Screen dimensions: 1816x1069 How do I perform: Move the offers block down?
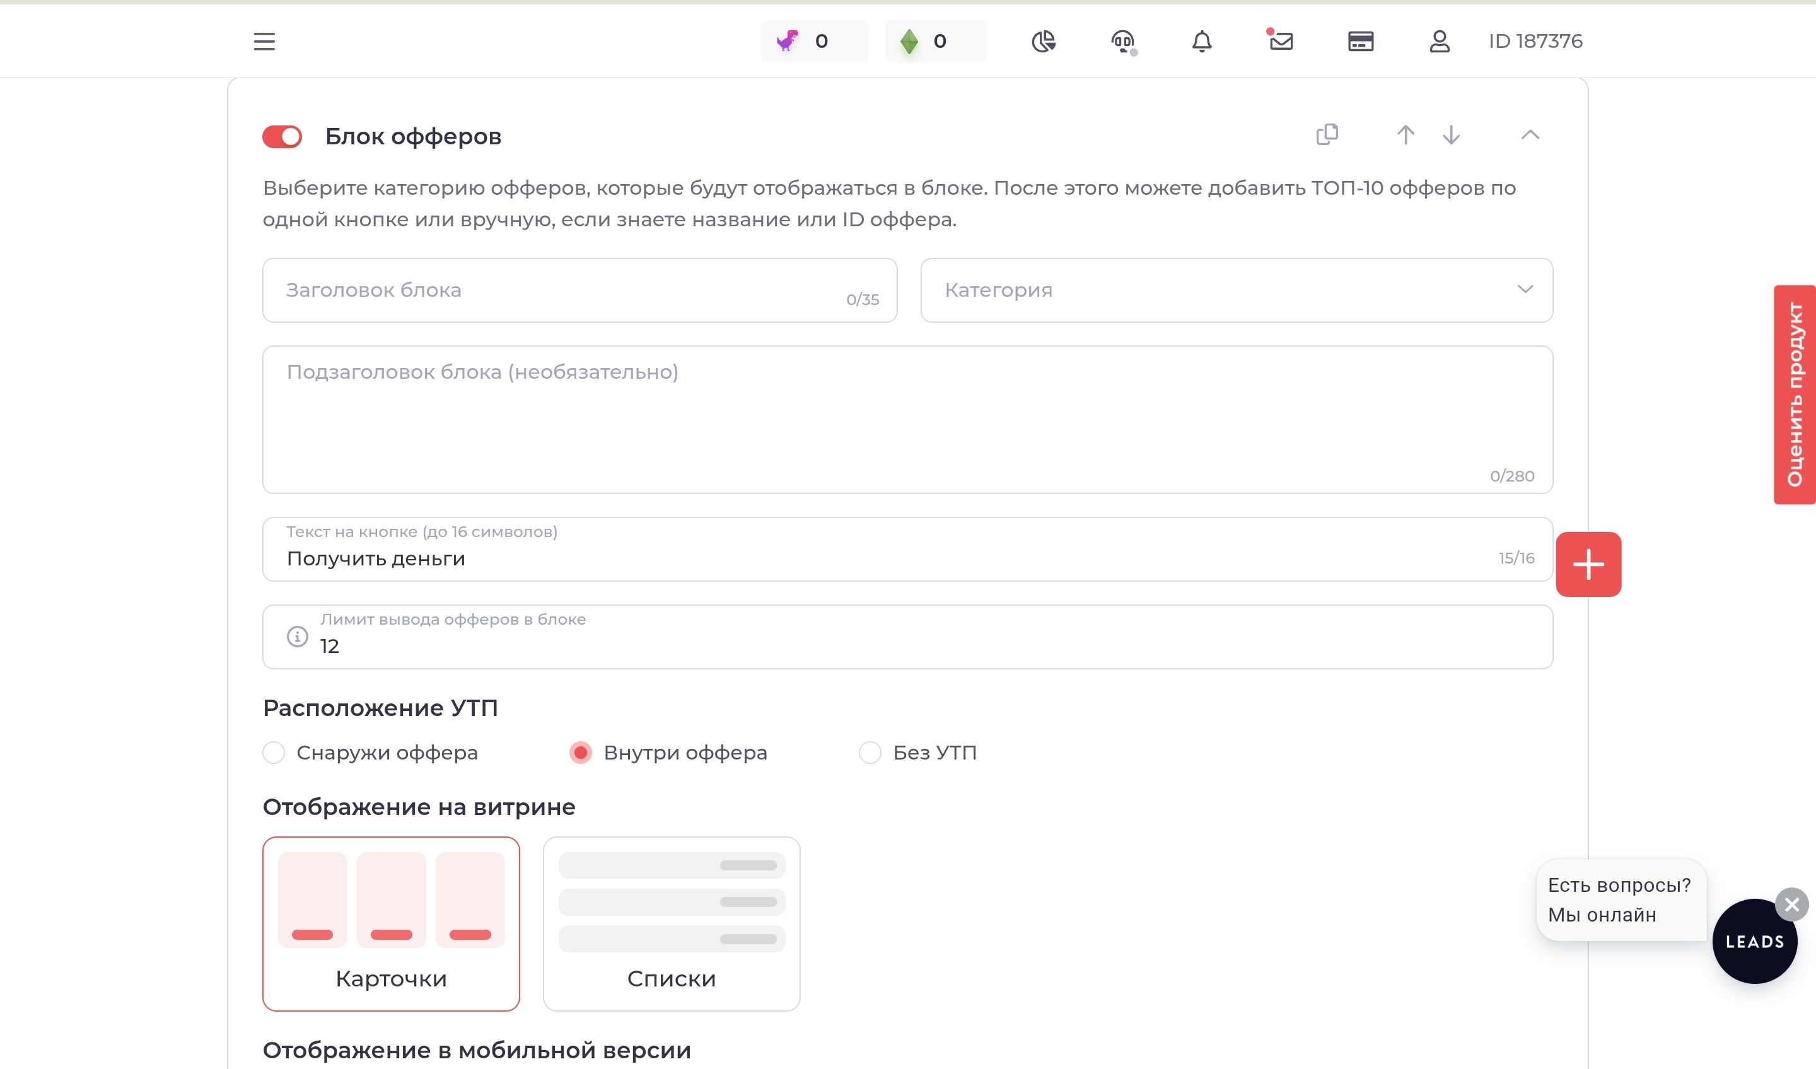click(1452, 135)
